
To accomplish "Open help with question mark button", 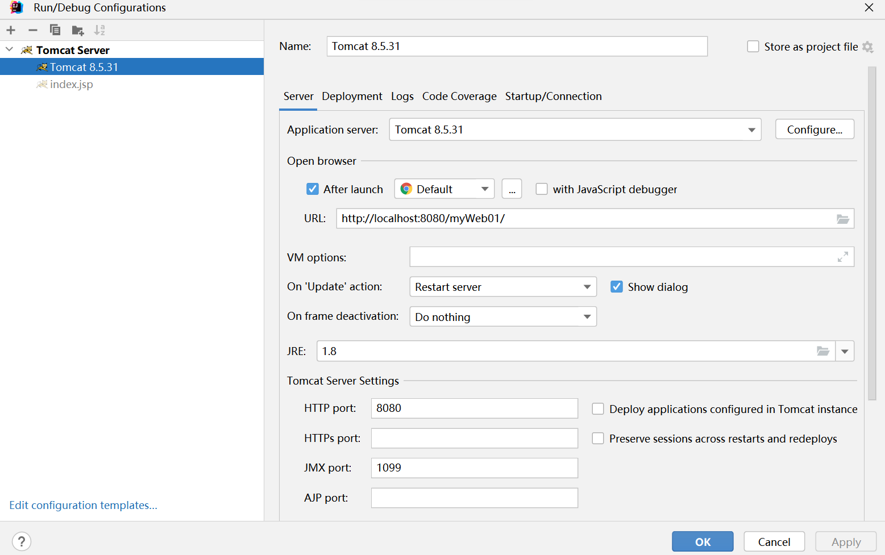I will tap(22, 541).
